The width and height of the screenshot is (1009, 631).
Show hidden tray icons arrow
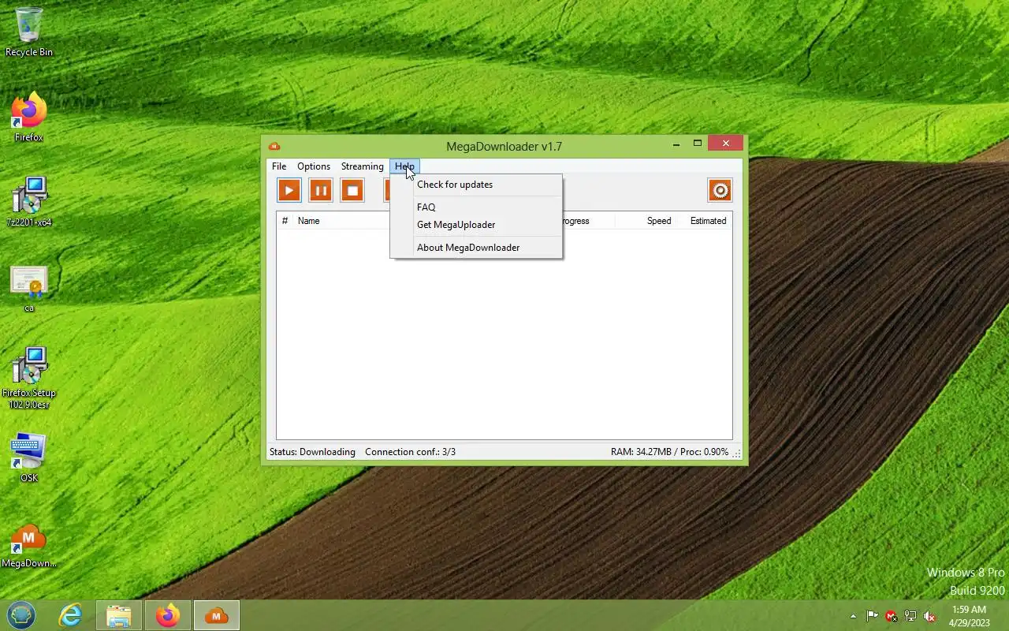point(853,616)
